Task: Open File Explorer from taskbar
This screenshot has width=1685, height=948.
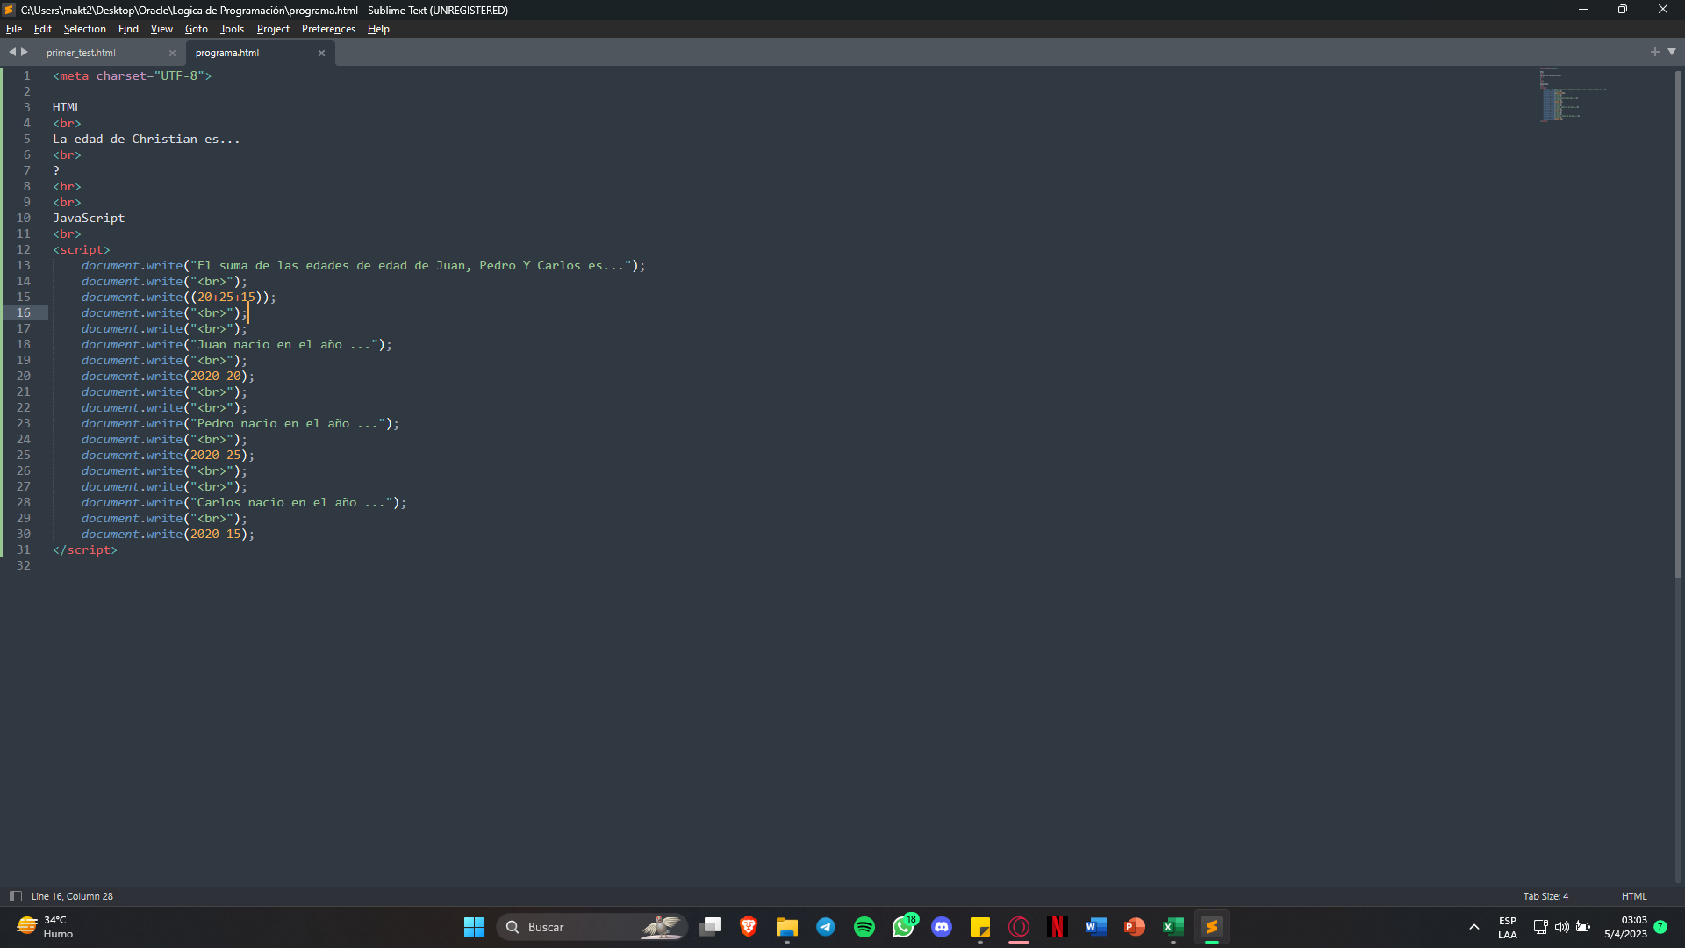Action: pyautogui.click(x=787, y=927)
